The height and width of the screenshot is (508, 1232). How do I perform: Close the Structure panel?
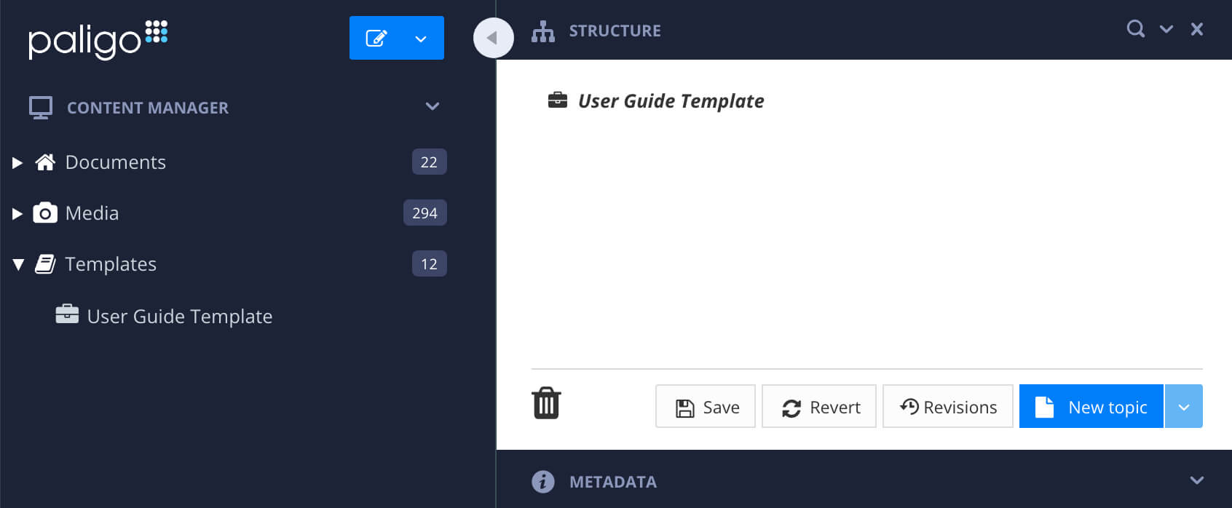pyautogui.click(x=1197, y=29)
